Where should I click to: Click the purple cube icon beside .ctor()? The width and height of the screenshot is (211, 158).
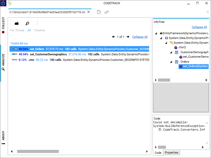pos(176,48)
